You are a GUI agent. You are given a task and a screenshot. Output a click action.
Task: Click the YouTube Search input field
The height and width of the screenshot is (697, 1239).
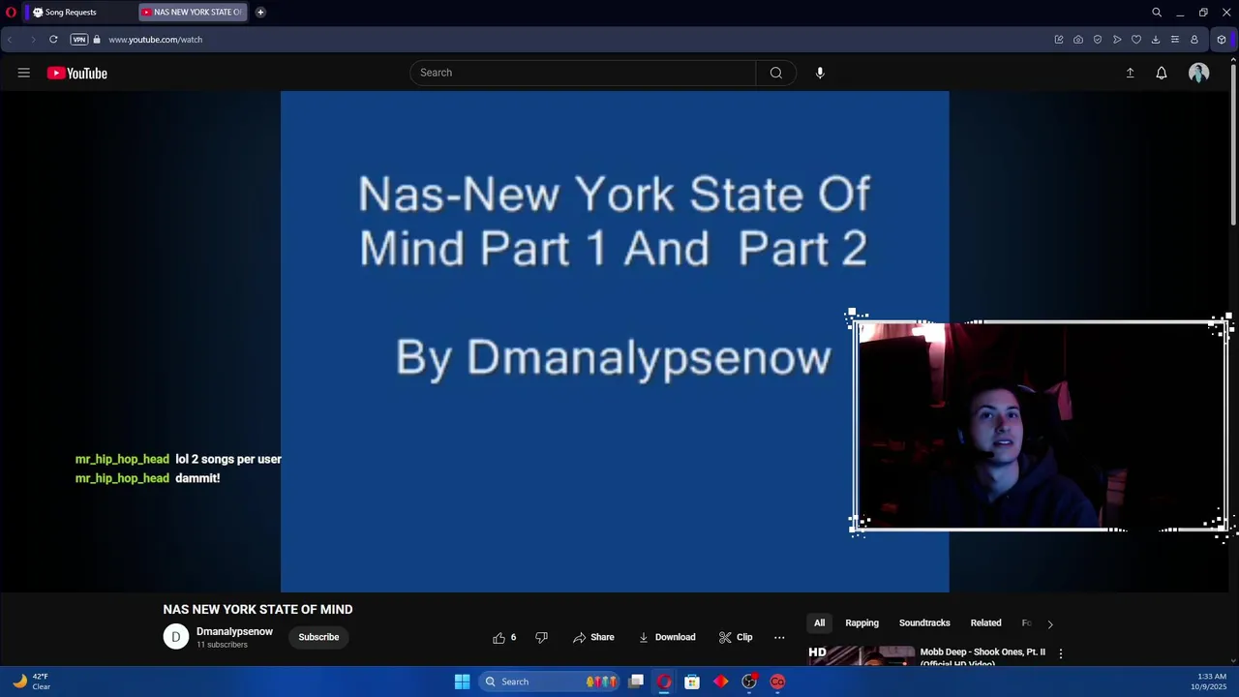tap(583, 73)
